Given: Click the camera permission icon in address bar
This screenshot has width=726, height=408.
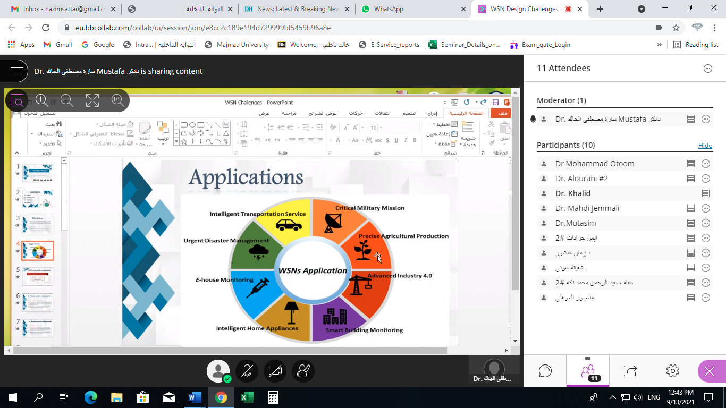Looking at the screenshot, I should pyautogui.click(x=659, y=28).
